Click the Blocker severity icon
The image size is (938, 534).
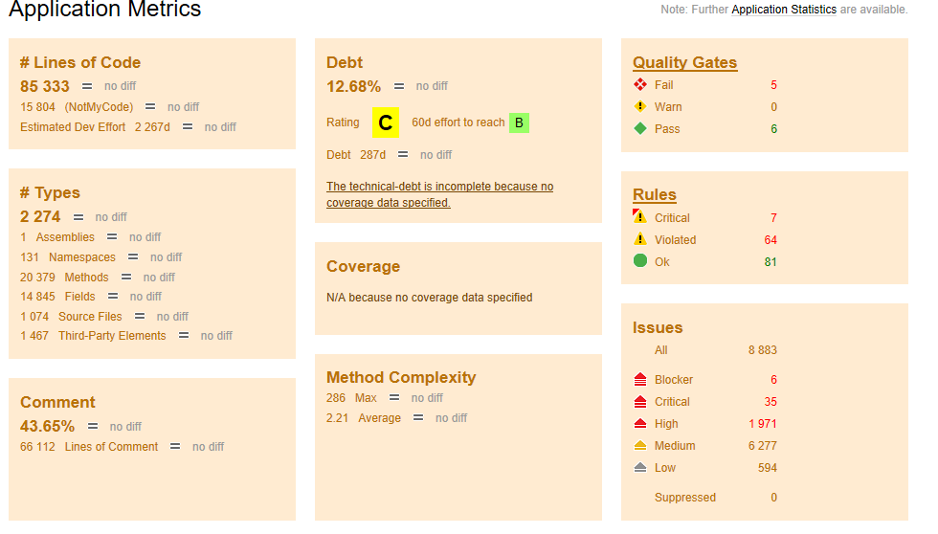640,379
